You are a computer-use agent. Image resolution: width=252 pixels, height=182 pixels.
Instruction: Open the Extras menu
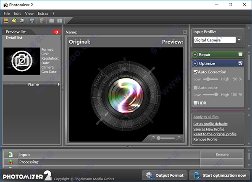pos(43,13)
